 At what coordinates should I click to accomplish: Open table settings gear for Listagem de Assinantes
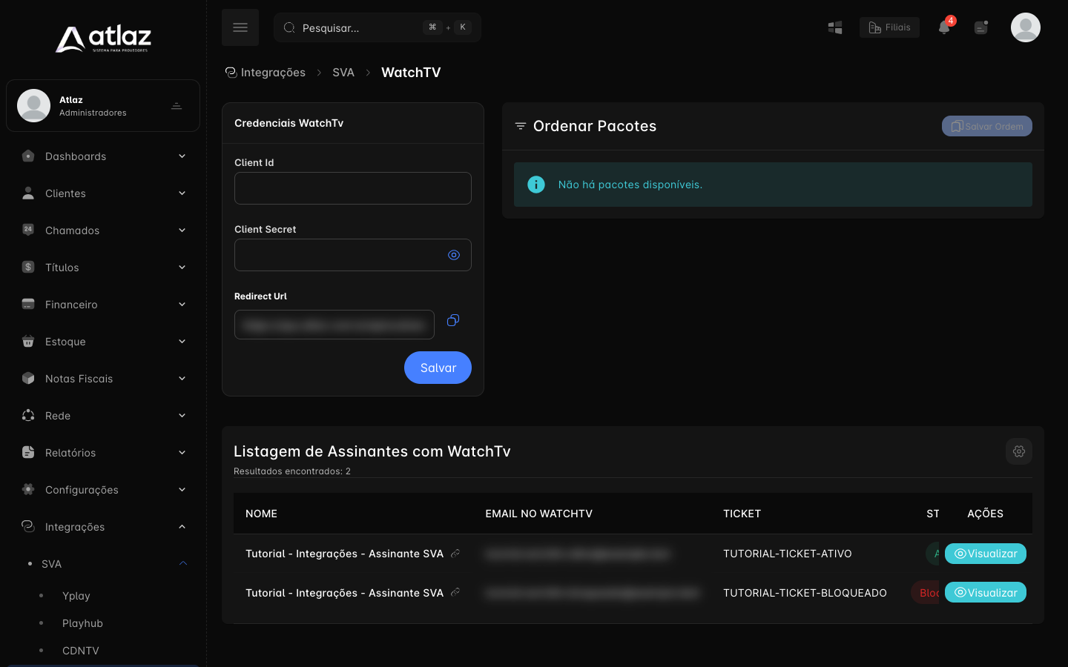pos(1019,451)
